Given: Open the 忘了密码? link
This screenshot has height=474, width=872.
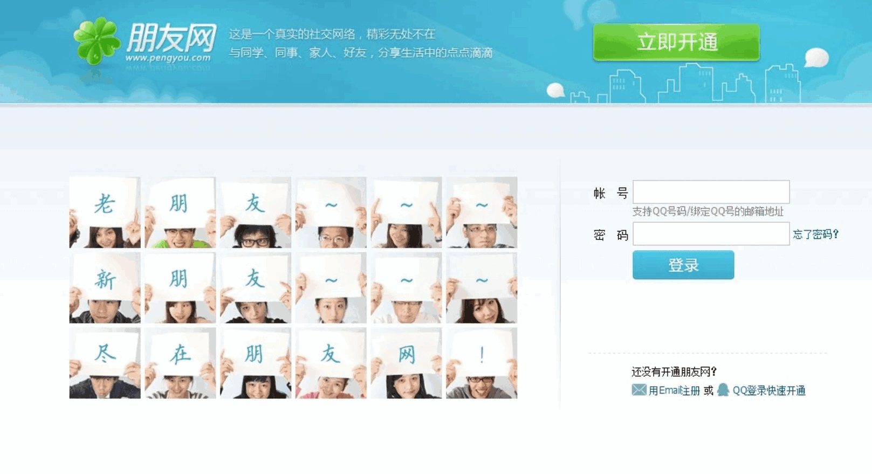Looking at the screenshot, I should pos(815,234).
